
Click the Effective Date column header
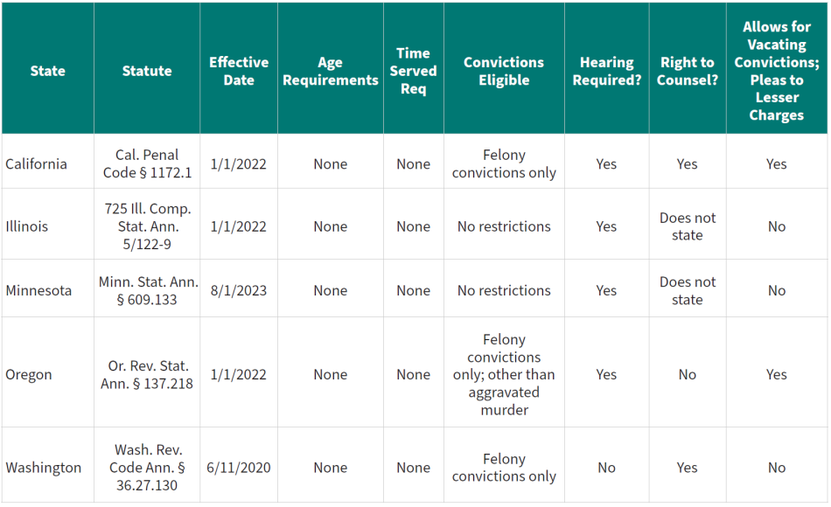pyautogui.click(x=239, y=71)
